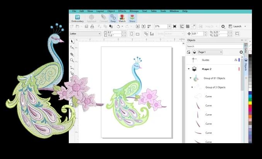The height and width of the screenshot is (159, 262).
Task: Open the Letter page size dropdown
Action: [x=99, y=34]
